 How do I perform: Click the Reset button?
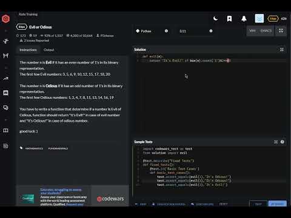(223, 204)
